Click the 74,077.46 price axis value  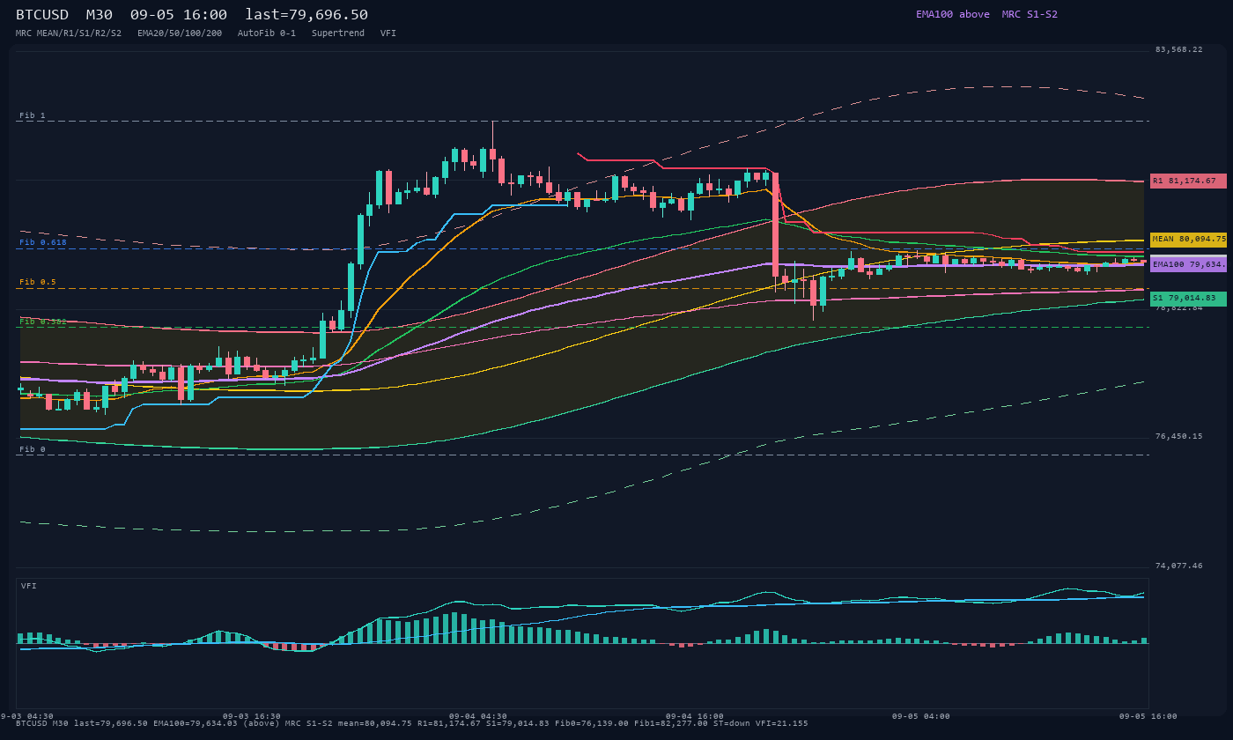pos(1179,566)
